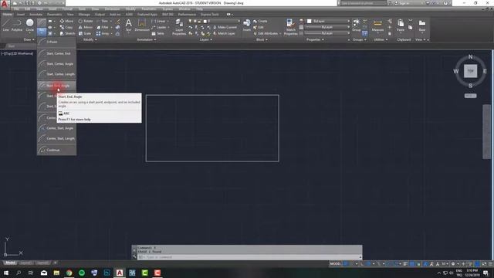Pick the Text tool
The image size is (494, 278).
point(129,25)
